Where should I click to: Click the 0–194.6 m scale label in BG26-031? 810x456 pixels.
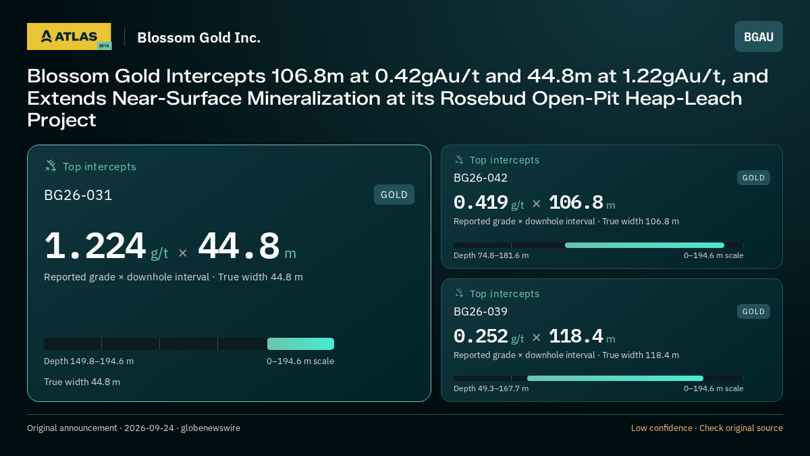coord(300,361)
